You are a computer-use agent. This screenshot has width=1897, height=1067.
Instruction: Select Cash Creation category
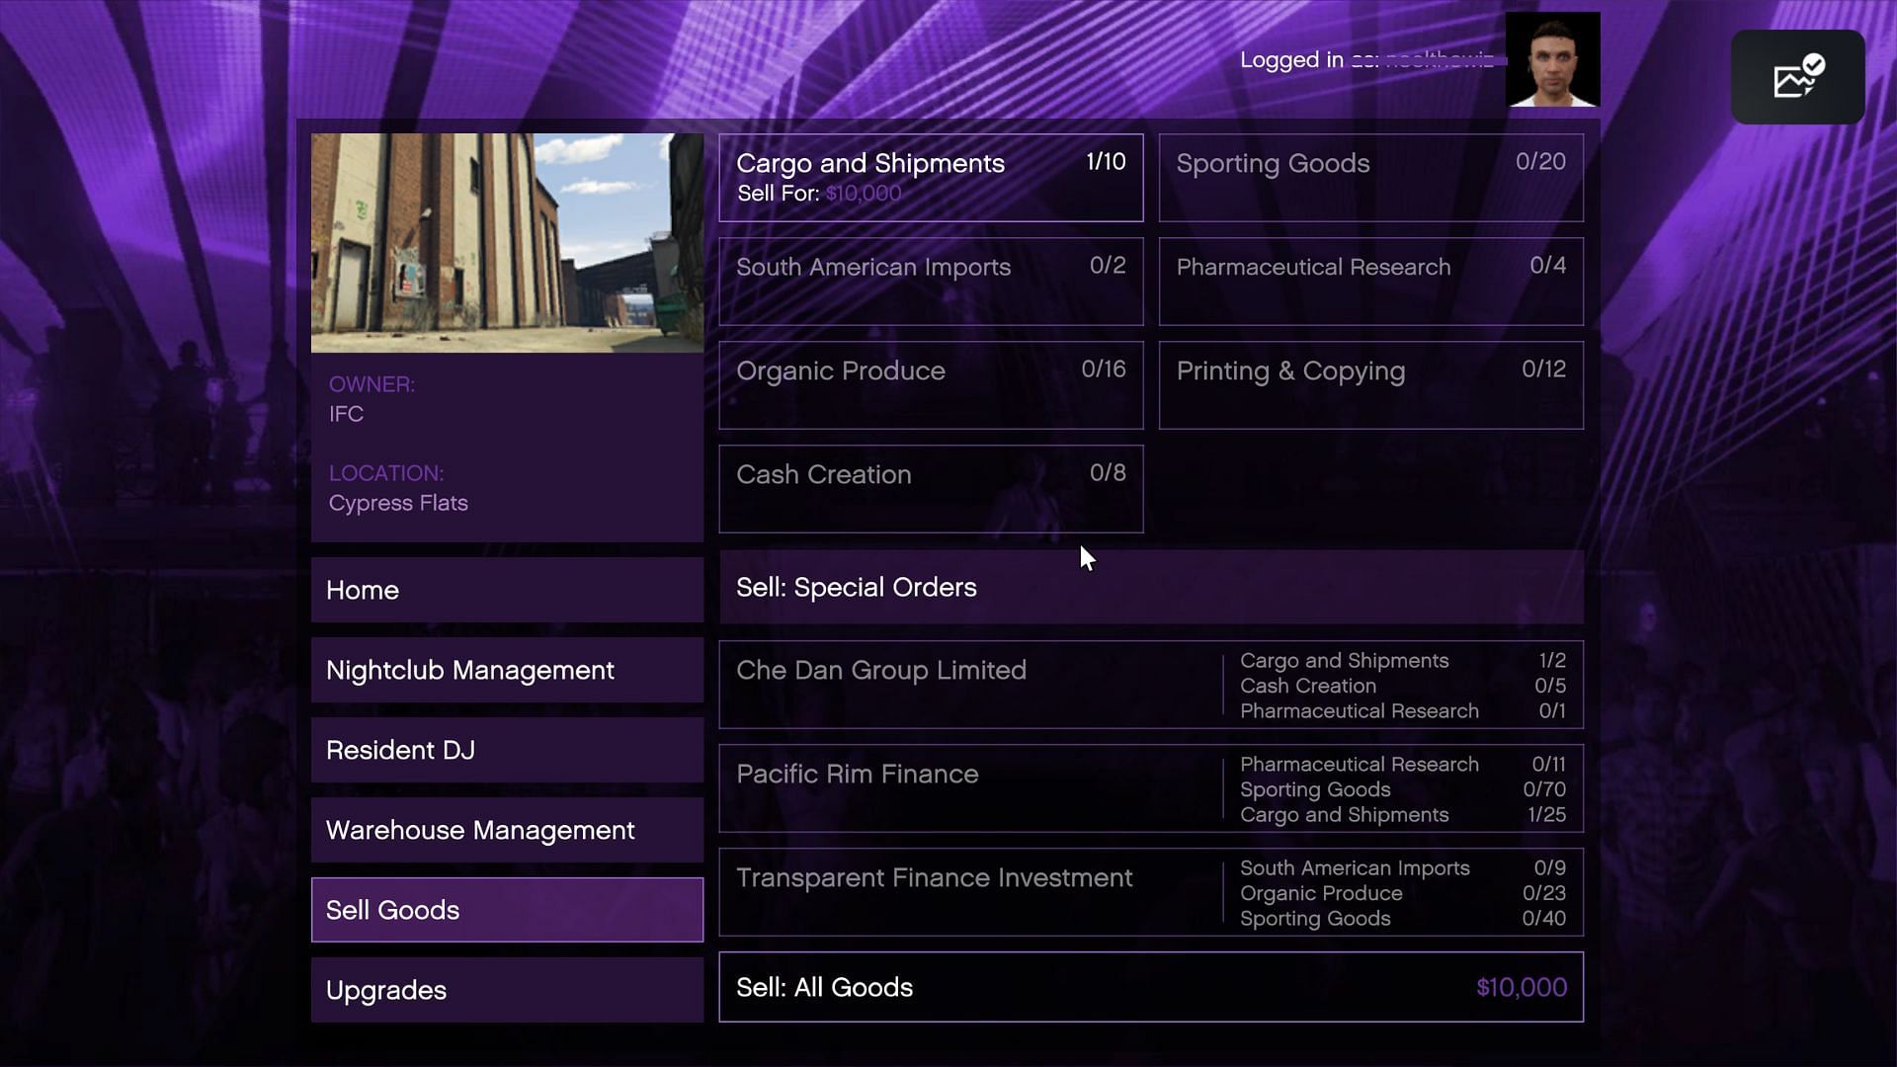point(931,489)
